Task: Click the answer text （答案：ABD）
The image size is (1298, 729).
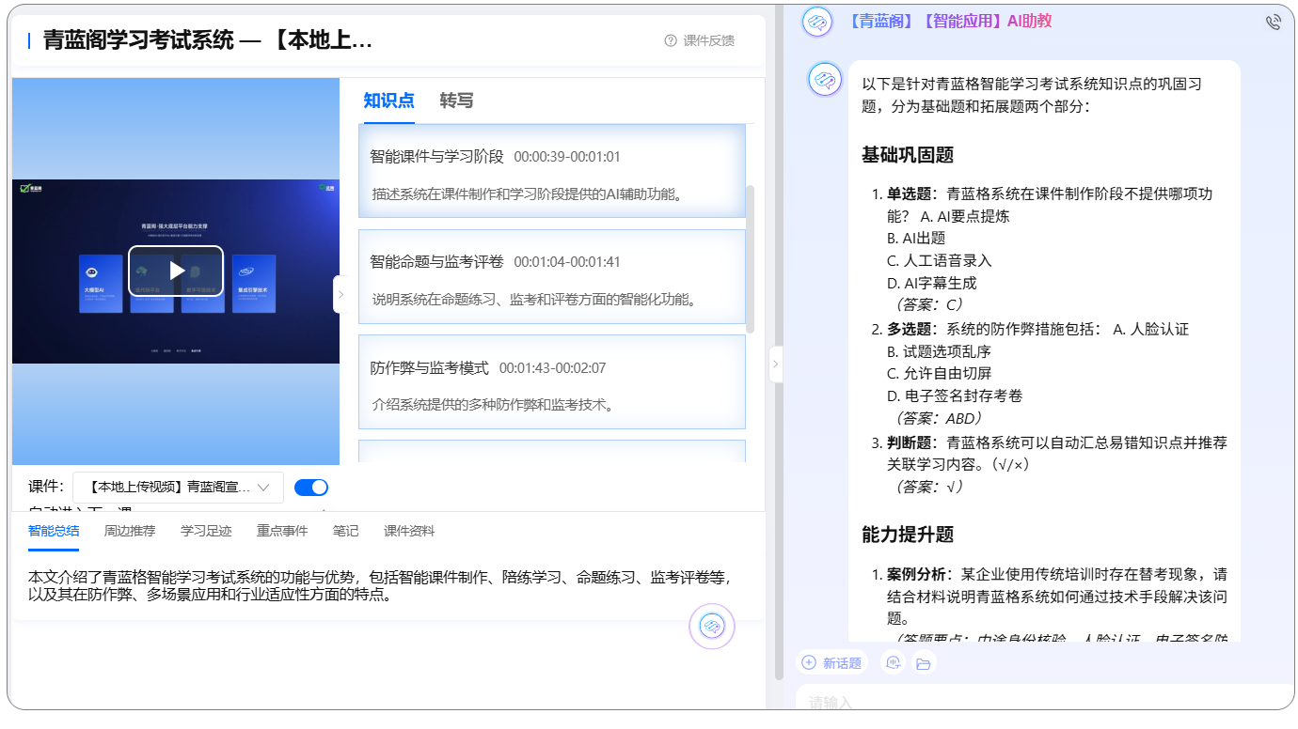Action: (x=938, y=418)
